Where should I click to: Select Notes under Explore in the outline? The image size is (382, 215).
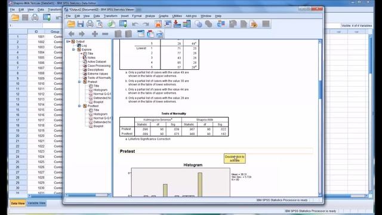click(x=91, y=57)
